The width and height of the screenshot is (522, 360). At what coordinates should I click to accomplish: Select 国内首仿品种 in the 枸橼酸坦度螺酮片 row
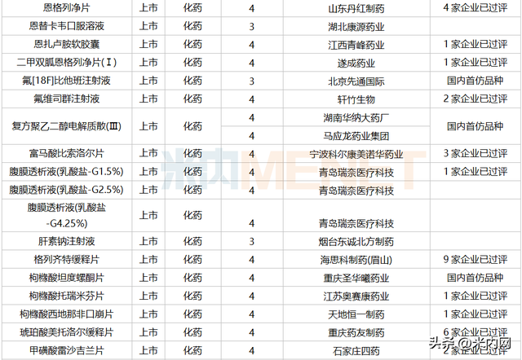pos(475,278)
